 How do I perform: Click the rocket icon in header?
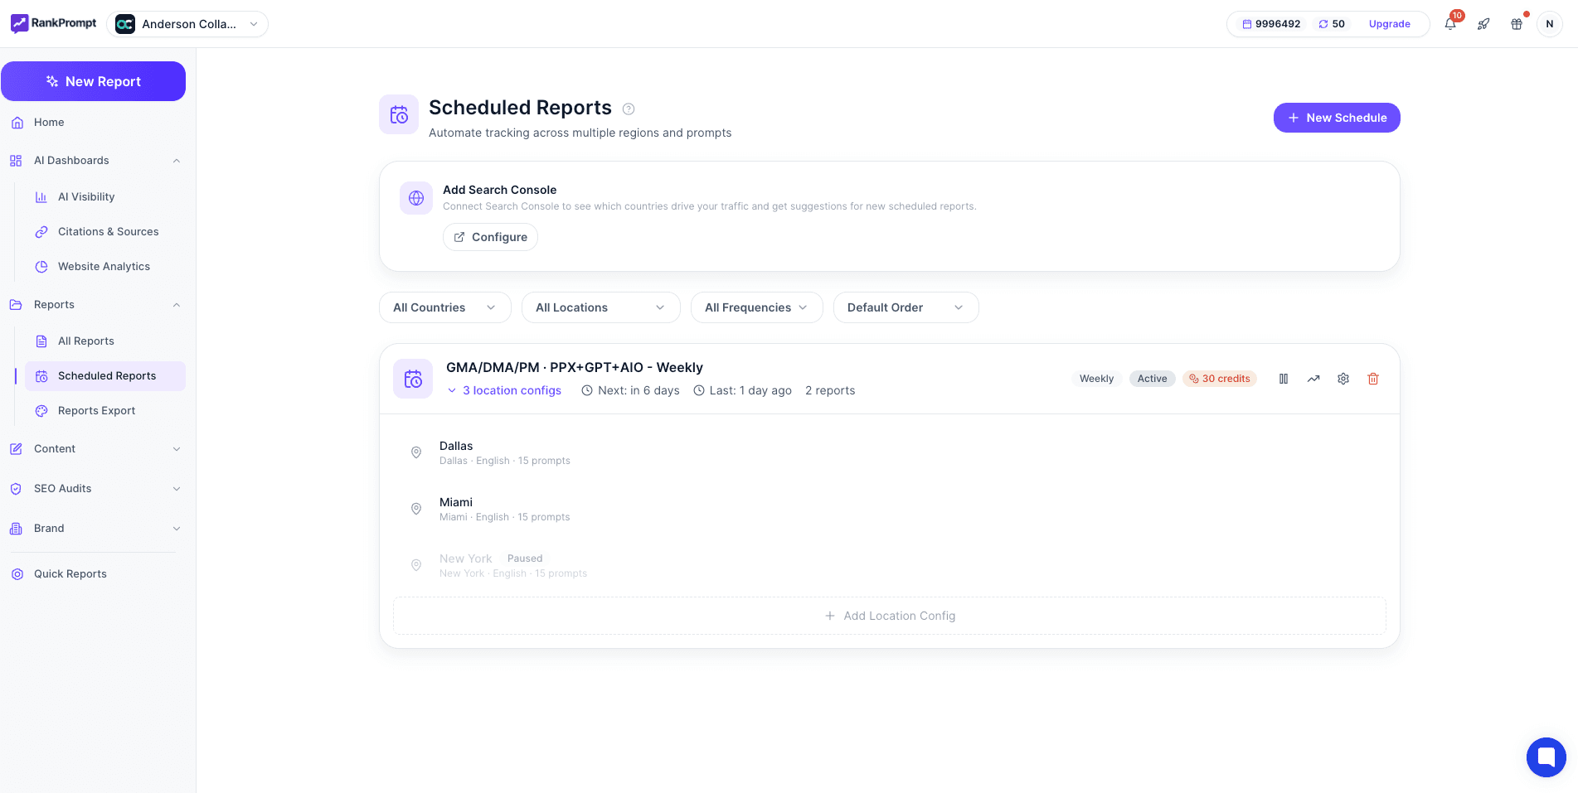1483,24
